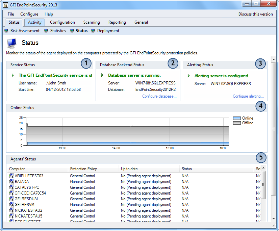Viewport: 279px width, 231px height.
Task: Click WIN7-08\SQLEXPRESS under Database Backend Status
Action: coord(155,83)
